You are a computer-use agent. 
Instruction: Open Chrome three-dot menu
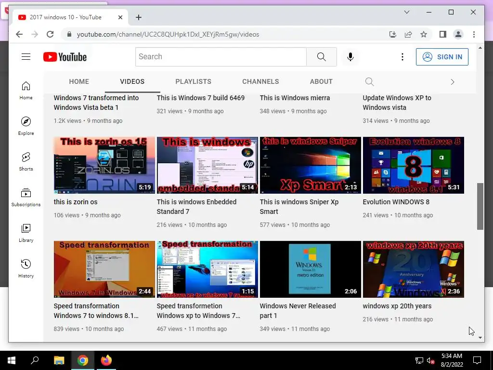click(x=474, y=34)
